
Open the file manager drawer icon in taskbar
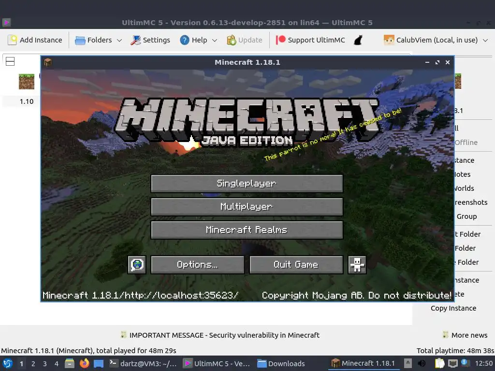pyautogui.click(x=70, y=363)
